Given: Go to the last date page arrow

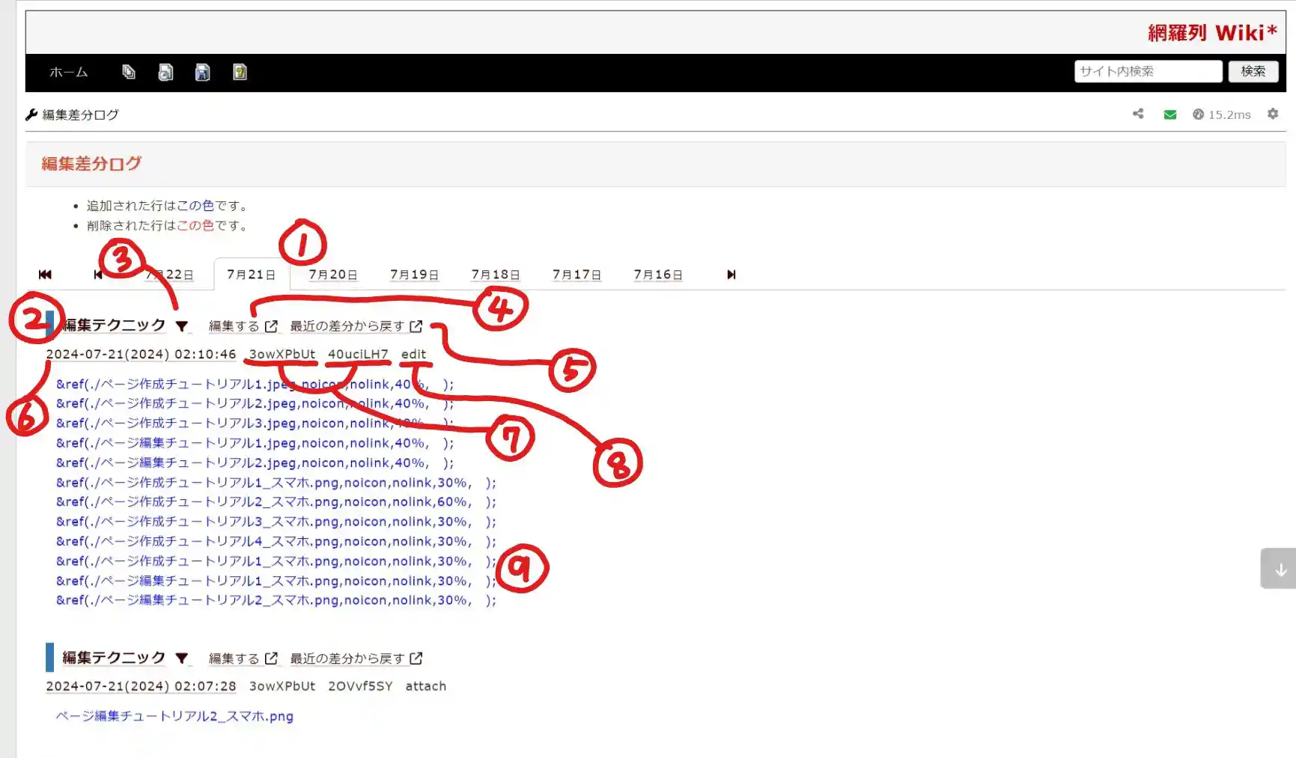Looking at the screenshot, I should [x=731, y=275].
